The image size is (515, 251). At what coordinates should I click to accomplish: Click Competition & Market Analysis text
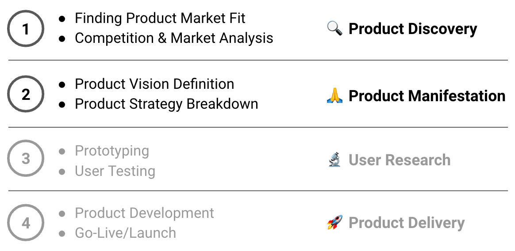[x=173, y=38]
